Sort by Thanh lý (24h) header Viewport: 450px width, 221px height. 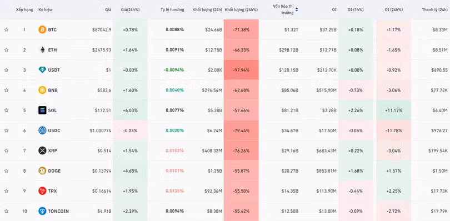click(x=435, y=9)
